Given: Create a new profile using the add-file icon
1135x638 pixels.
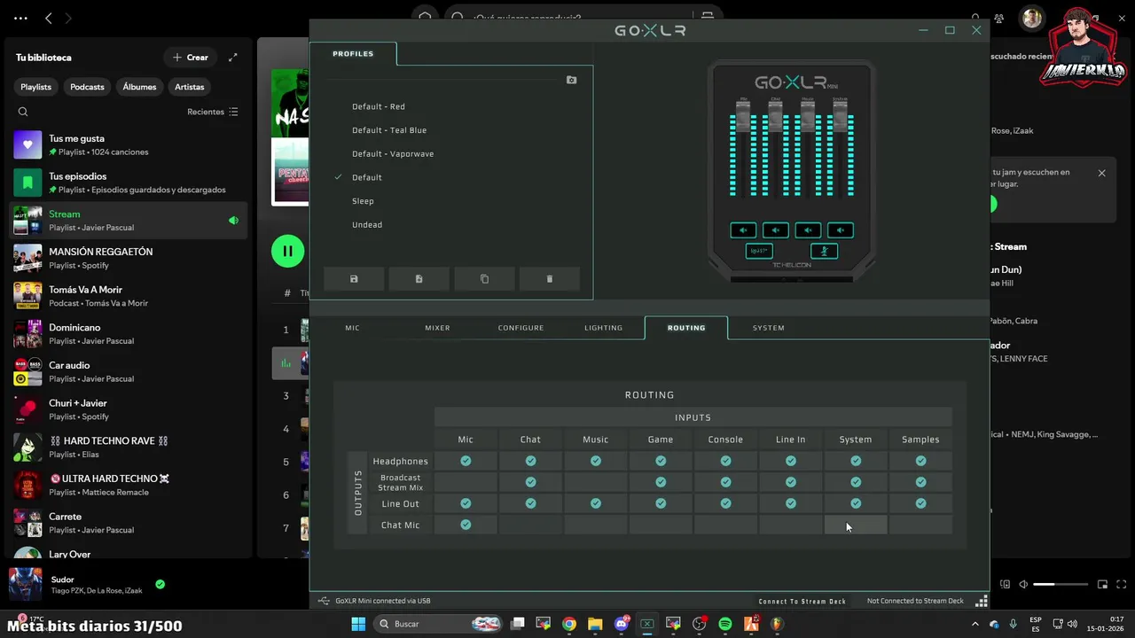Looking at the screenshot, I should 419,279.
